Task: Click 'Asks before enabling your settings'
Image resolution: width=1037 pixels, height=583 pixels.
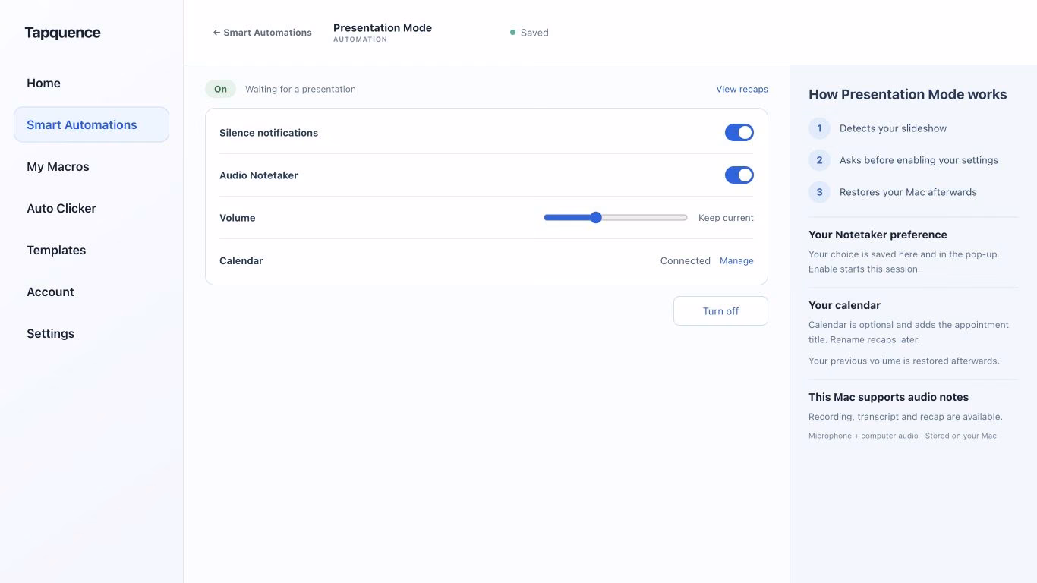Action: (919, 160)
